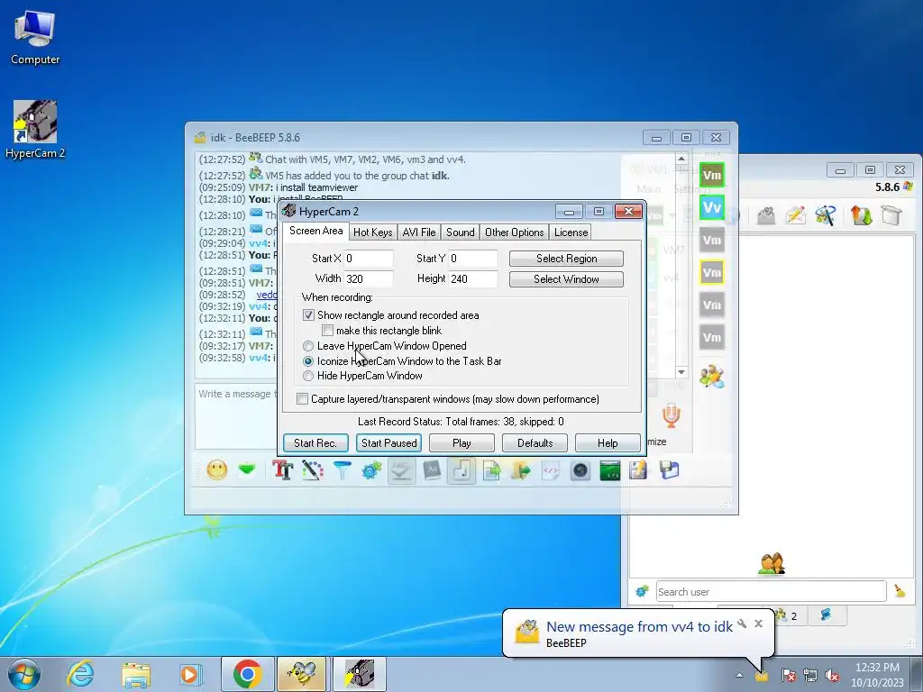Viewport: 923px width, 692px height.
Task: Click the blue floppy disks save chat icon
Action: click(x=670, y=470)
